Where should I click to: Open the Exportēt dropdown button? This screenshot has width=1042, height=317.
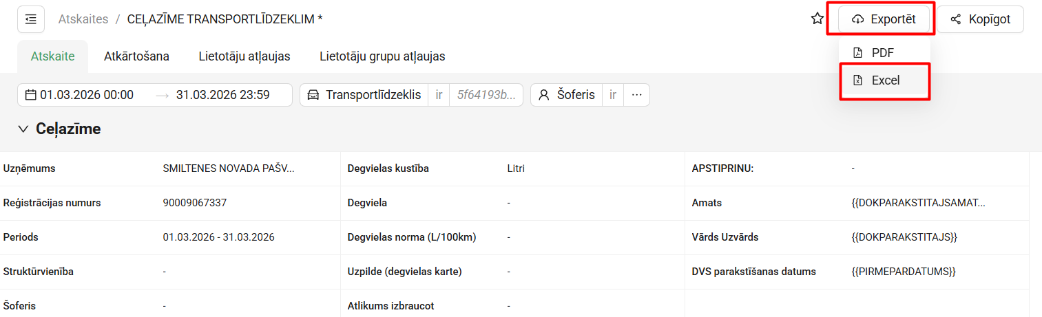click(884, 19)
